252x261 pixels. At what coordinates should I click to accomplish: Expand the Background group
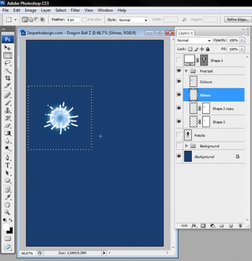tap(186, 146)
